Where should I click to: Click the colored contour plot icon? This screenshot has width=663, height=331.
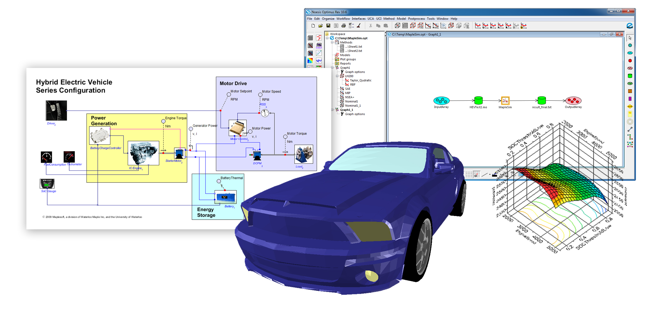click(x=310, y=61)
